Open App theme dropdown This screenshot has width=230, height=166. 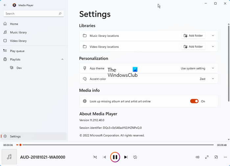click(x=197, y=69)
